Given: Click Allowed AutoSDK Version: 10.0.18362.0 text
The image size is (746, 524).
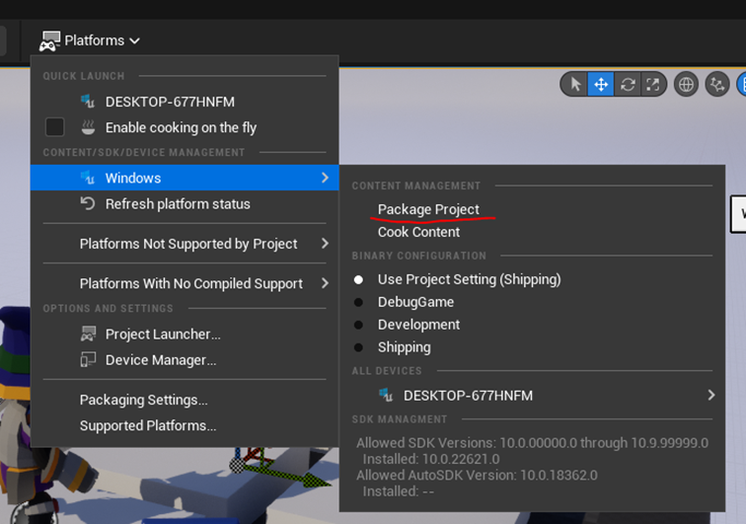Looking at the screenshot, I should 477,476.
